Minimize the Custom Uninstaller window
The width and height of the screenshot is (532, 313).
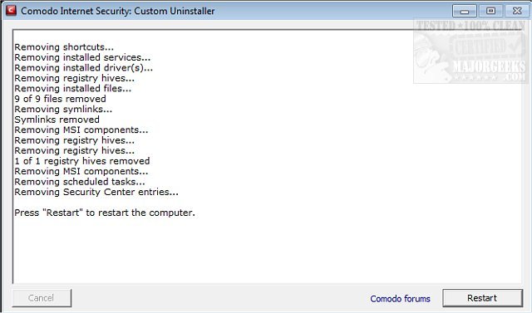tap(465, 11)
